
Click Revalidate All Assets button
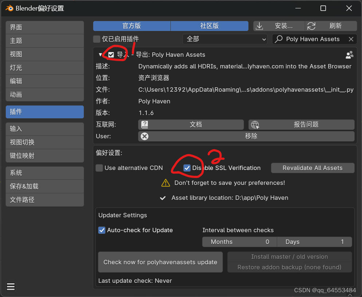coord(312,168)
